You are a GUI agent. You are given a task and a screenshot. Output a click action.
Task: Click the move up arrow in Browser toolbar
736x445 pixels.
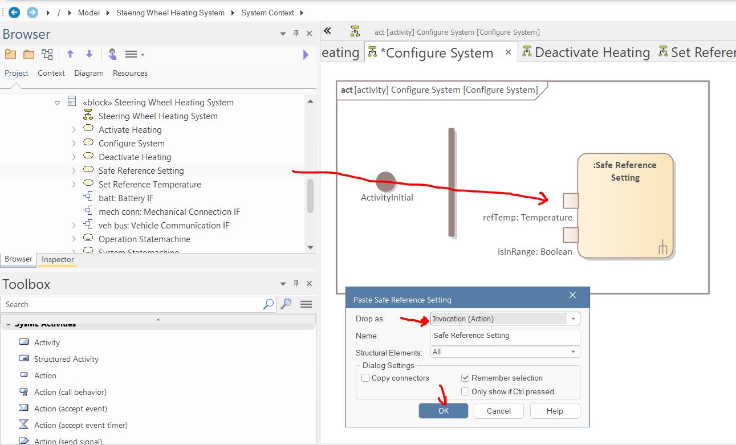(70, 54)
